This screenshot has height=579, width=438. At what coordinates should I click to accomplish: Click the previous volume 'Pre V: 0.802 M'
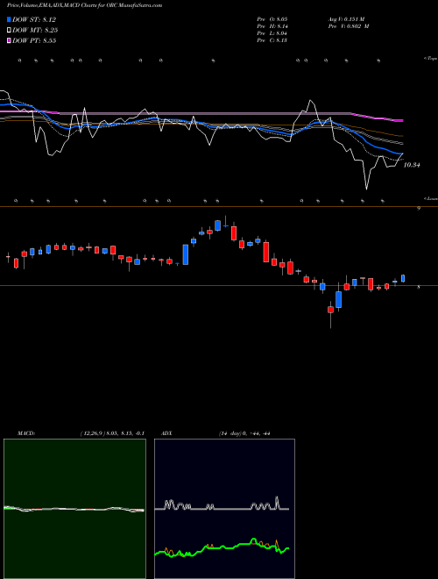pos(349,25)
